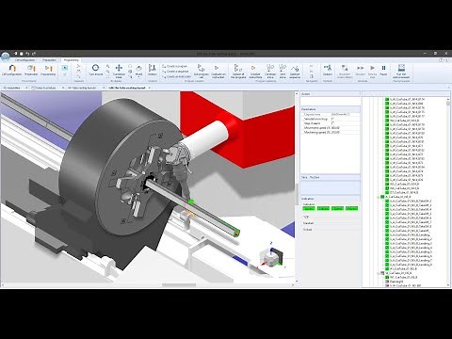The height and width of the screenshot is (339, 452).
Task: Click the tree panel scroll-down arrow
Action: [448, 284]
